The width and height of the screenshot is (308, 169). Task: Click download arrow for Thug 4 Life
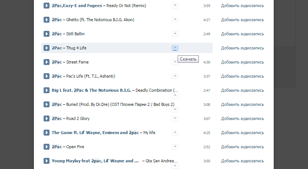click(x=175, y=48)
